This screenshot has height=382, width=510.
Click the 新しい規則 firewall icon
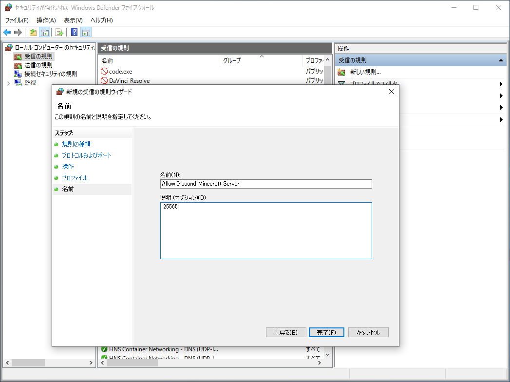coord(341,72)
